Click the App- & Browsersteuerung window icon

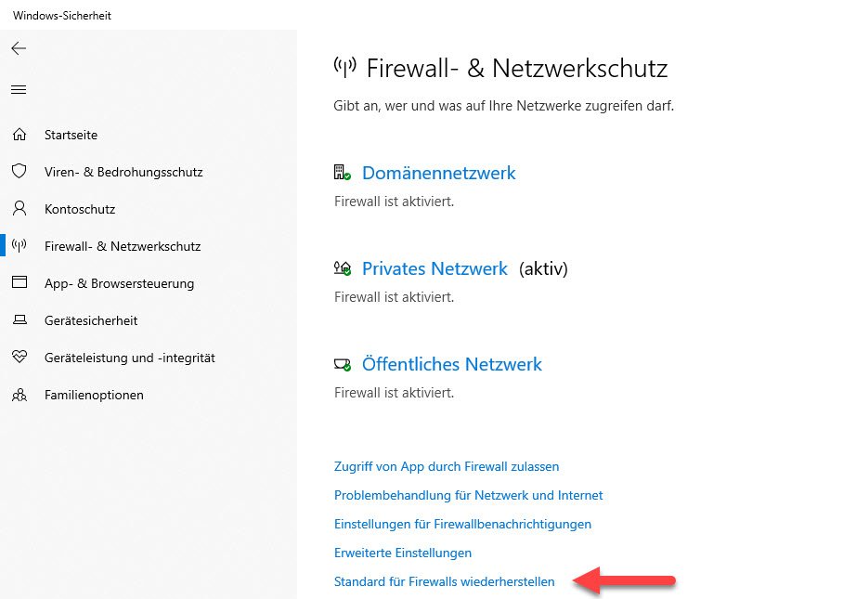19,283
